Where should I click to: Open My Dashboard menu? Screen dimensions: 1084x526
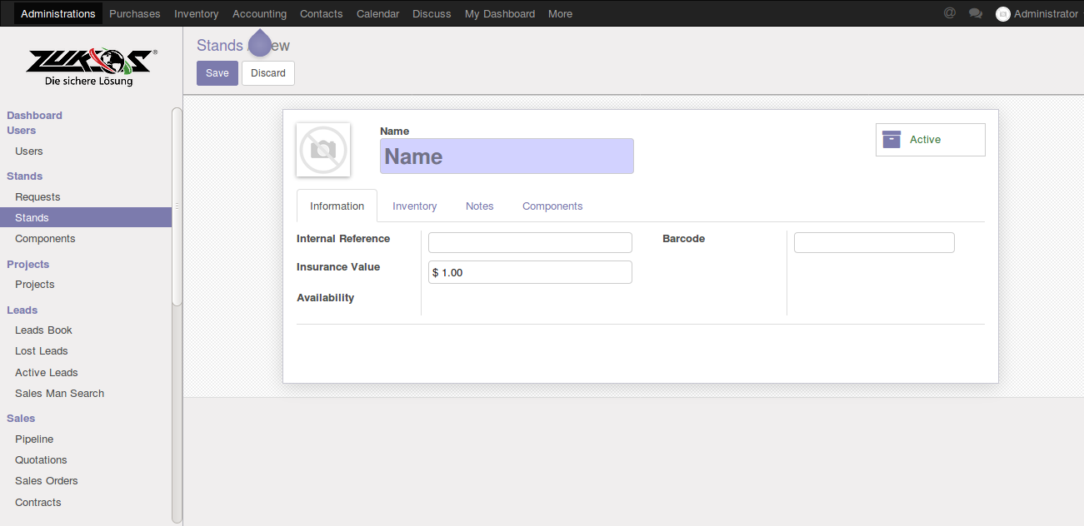tap(500, 13)
